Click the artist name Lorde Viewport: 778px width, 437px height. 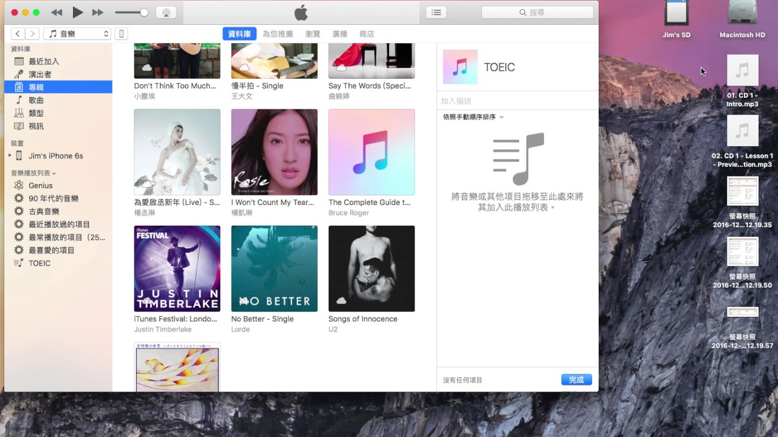(x=240, y=330)
